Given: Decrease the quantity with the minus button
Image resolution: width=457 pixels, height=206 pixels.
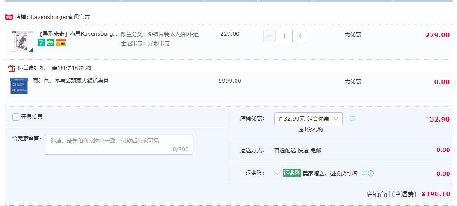Looking at the screenshot, I should pos(269,37).
